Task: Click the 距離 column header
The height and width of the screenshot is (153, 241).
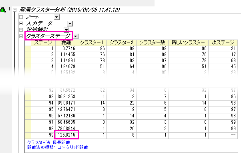Action: pos(66,42)
